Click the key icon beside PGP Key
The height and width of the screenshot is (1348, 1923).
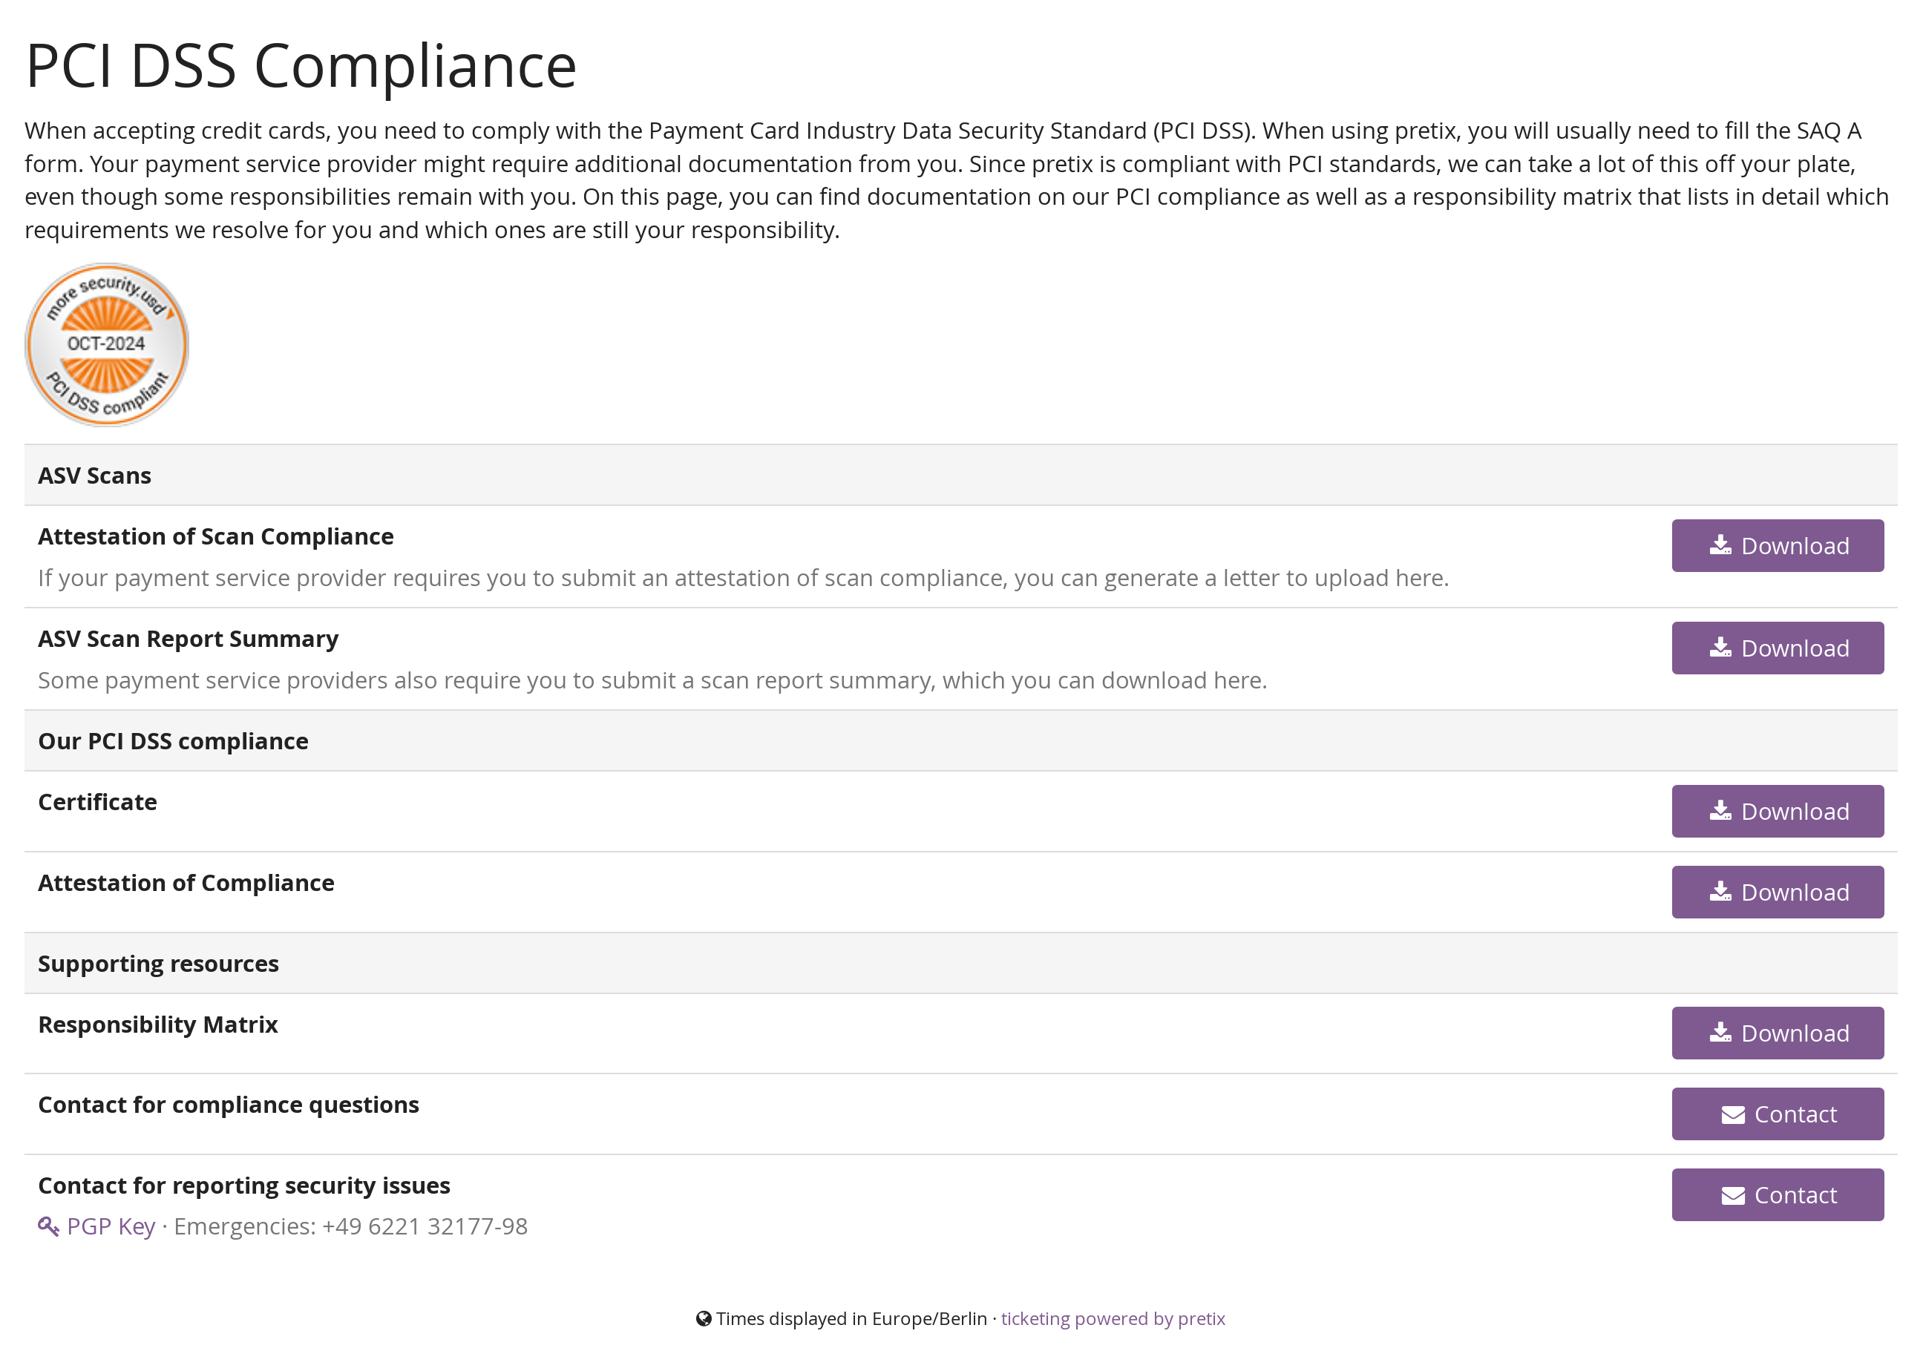pos(47,1226)
